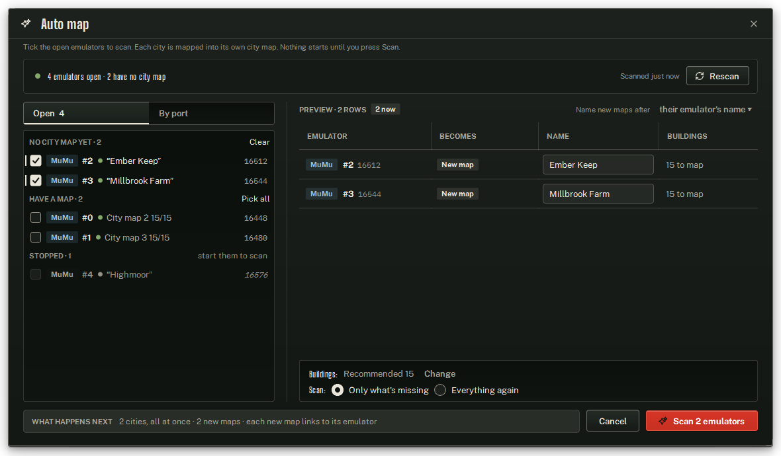Viewport: 781px width, 456px height.
Task: Click port number 16448 in the list
Action: (x=255, y=218)
